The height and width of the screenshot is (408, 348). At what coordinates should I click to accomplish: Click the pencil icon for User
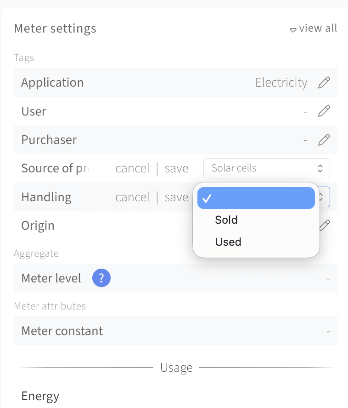(x=324, y=111)
